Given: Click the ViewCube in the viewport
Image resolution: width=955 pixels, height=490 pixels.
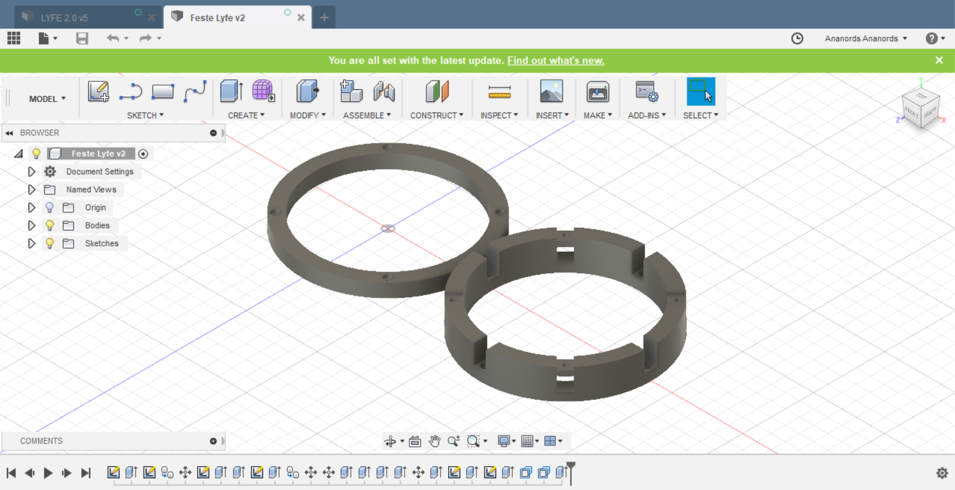Looking at the screenshot, I should point(921,108).
